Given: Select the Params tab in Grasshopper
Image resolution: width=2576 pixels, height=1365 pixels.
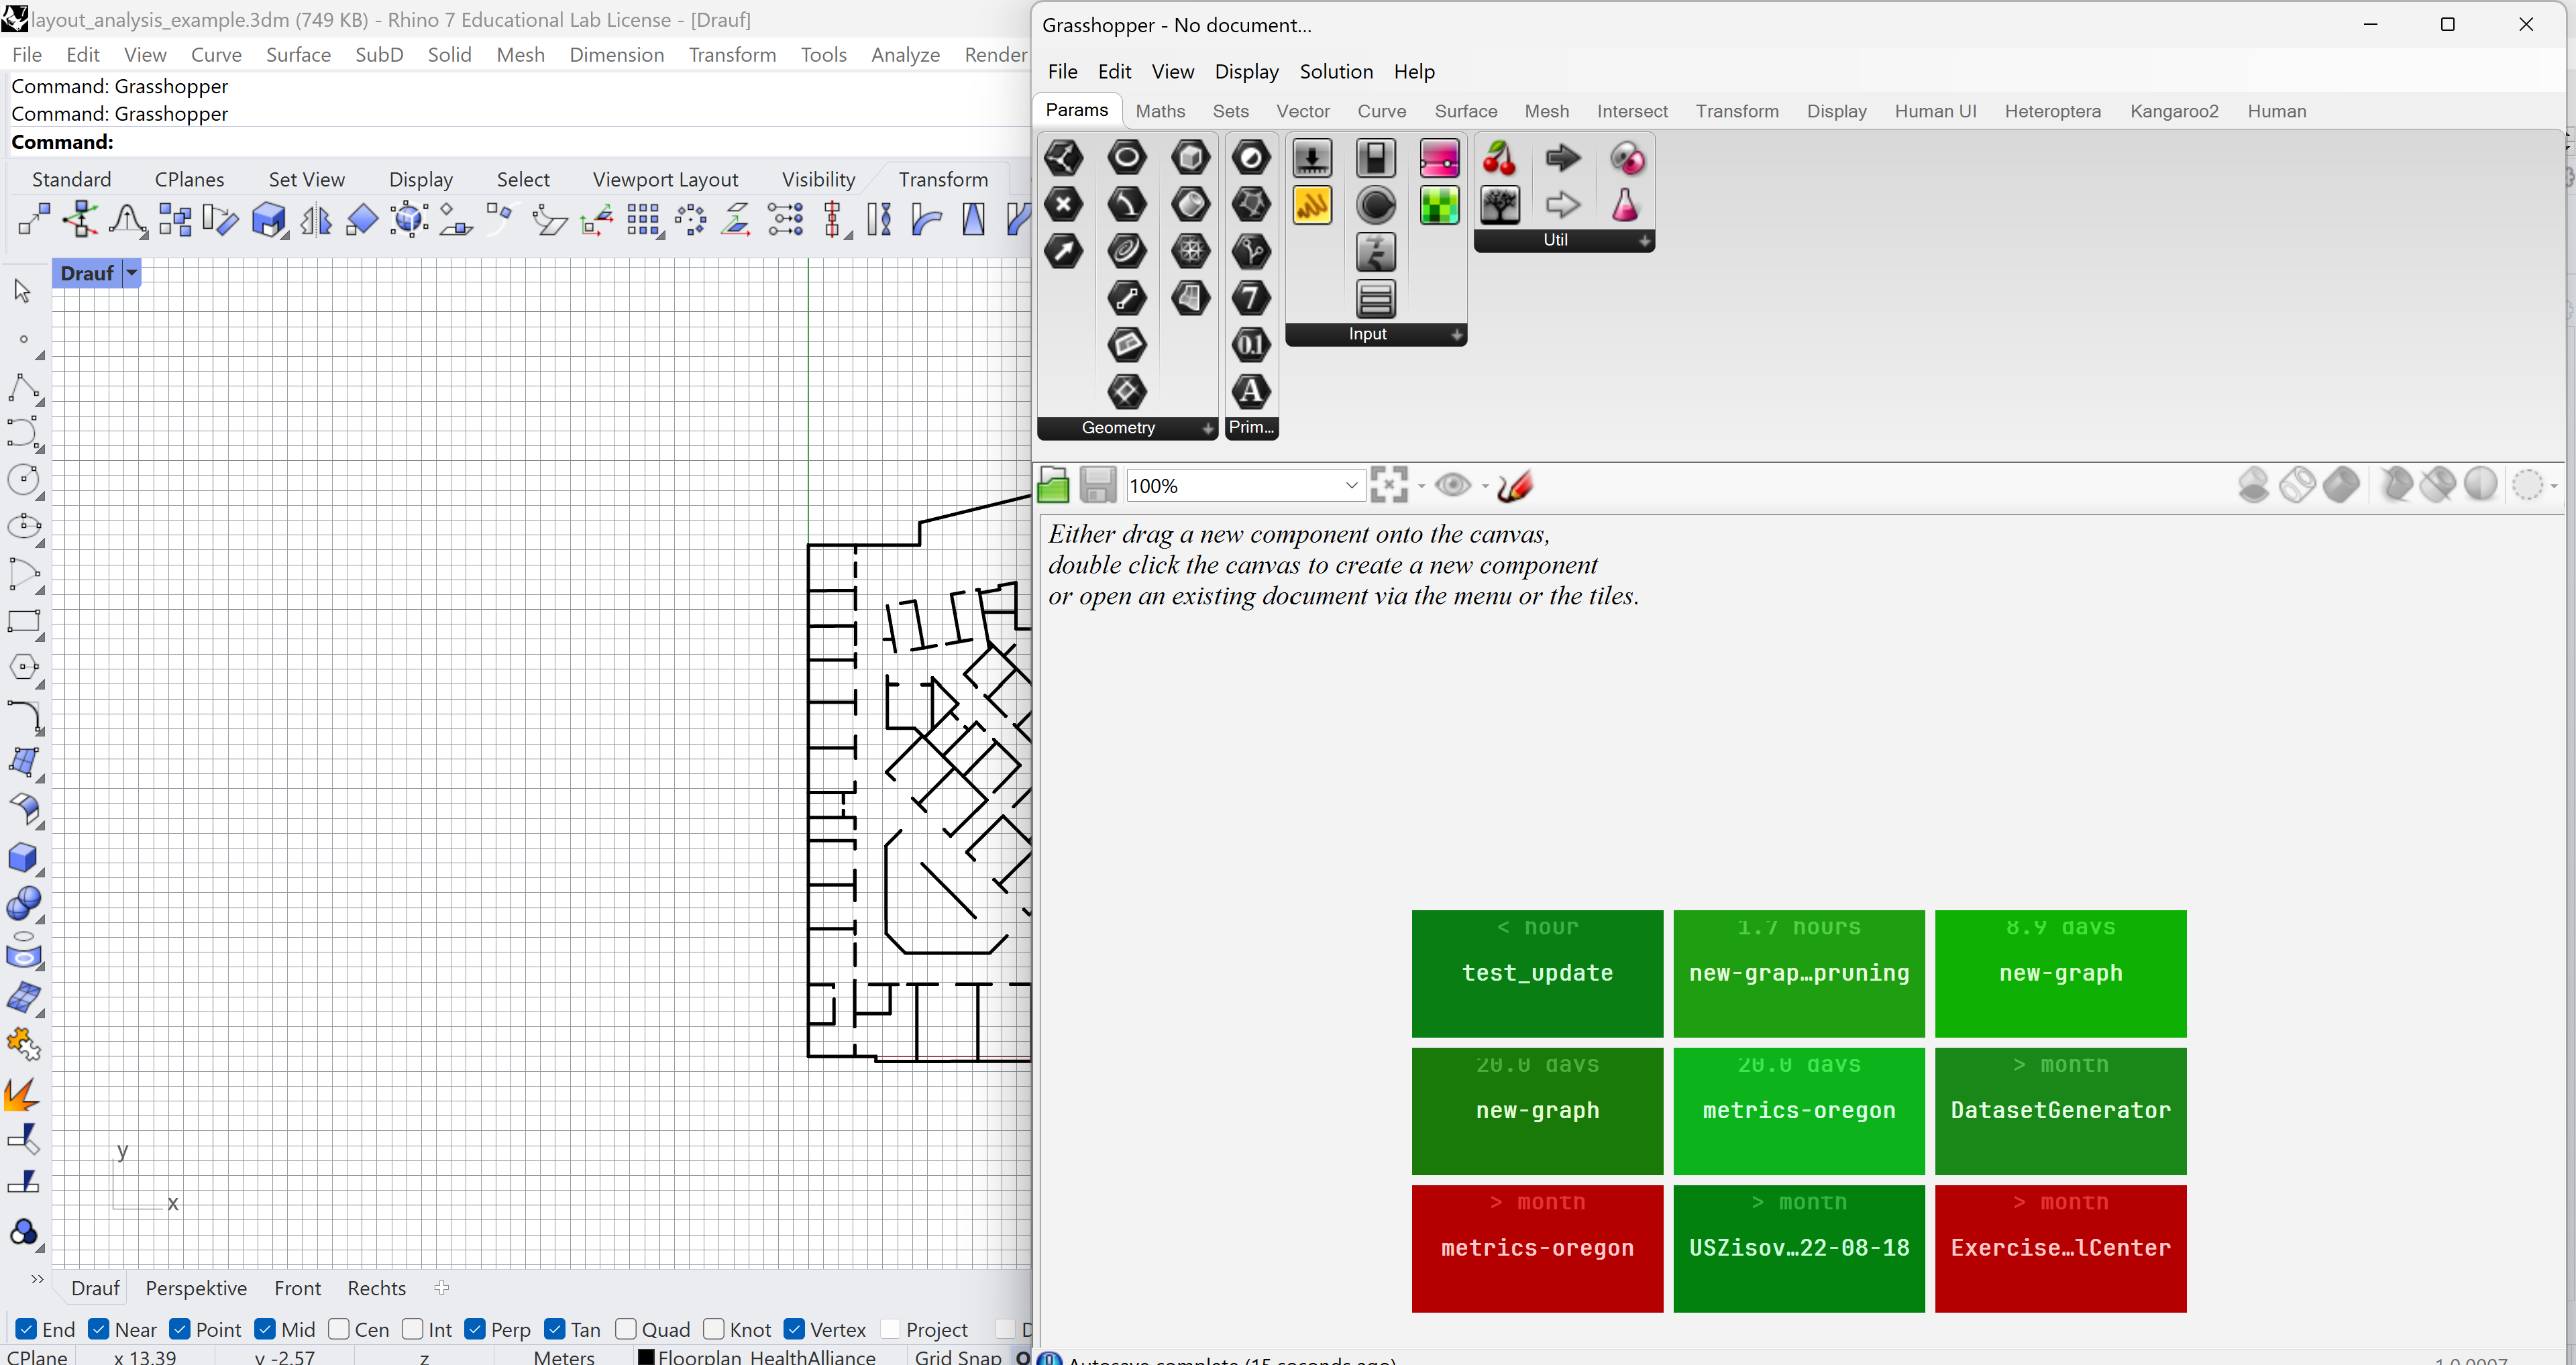Looking at the screenshot, I should (1077, 111).
